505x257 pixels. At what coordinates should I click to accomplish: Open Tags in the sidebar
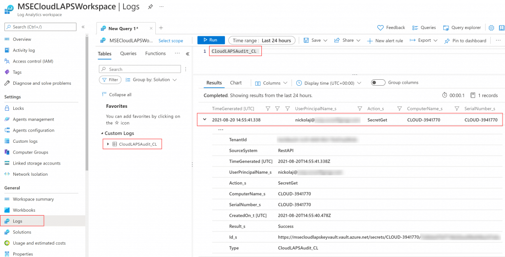pyautogui.click(x=17, y=72)
